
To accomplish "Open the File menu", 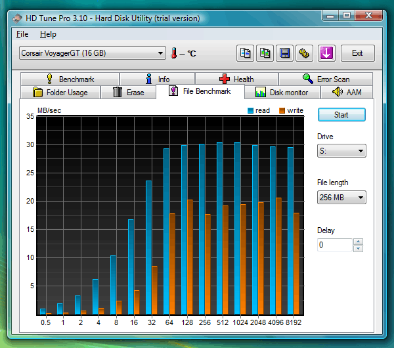I will 22,34.
